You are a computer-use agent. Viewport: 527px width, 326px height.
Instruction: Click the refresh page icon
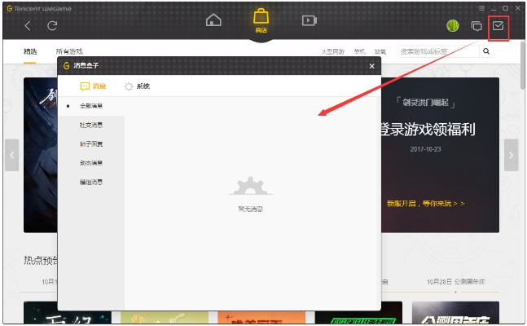tap(52, 25)
